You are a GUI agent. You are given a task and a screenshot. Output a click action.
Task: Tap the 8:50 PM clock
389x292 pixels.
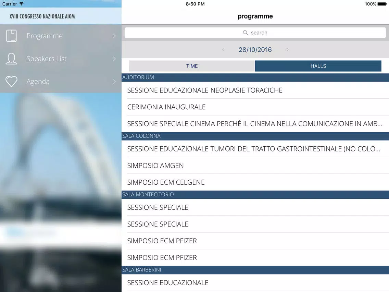tap(195, 4)
